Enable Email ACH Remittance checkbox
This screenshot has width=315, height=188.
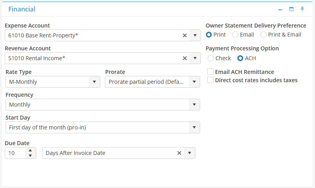click(x=210, y=72)
